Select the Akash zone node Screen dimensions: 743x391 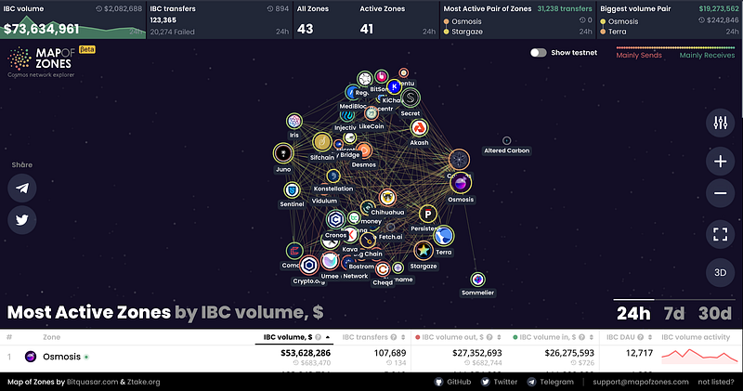click(x=419, y=128)
